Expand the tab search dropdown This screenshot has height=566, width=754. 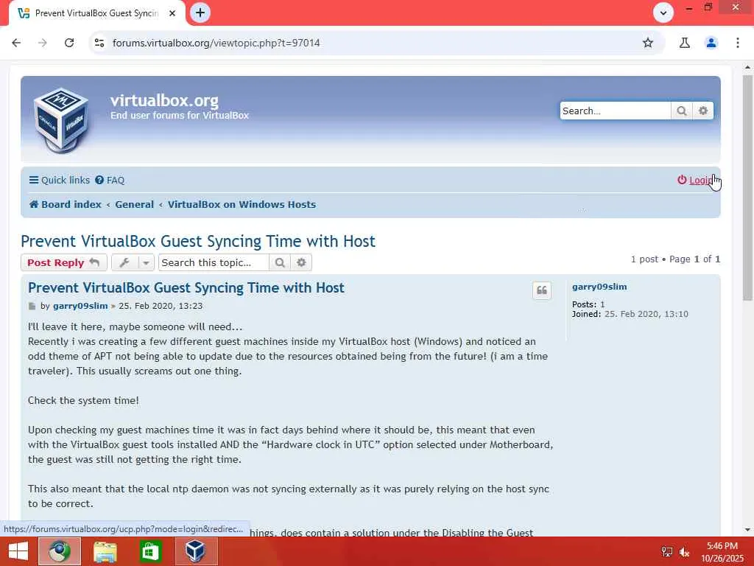click(x=663, y=13)
